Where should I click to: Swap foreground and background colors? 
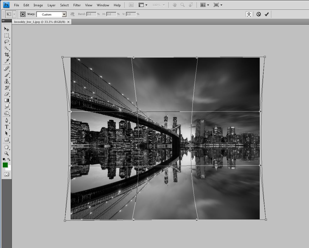click(9, 159)
